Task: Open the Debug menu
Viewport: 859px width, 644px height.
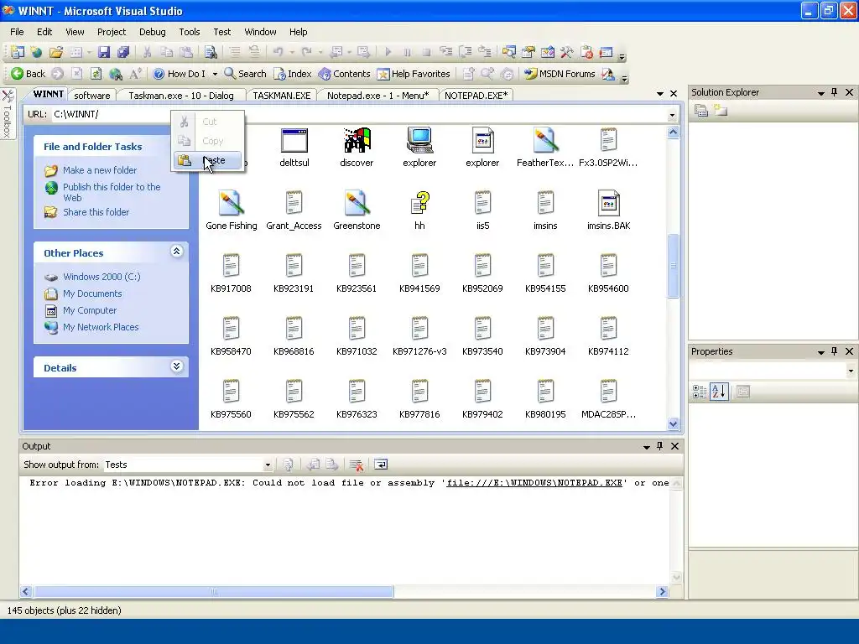Action: (x=153, y=32)
